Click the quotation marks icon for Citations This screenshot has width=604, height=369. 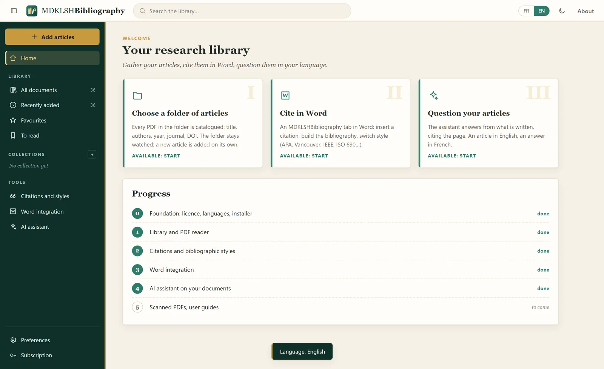[13, 196]
